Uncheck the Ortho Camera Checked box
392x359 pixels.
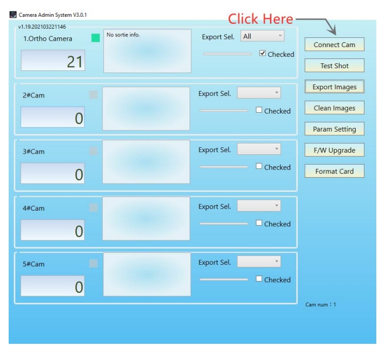[263, 54]
